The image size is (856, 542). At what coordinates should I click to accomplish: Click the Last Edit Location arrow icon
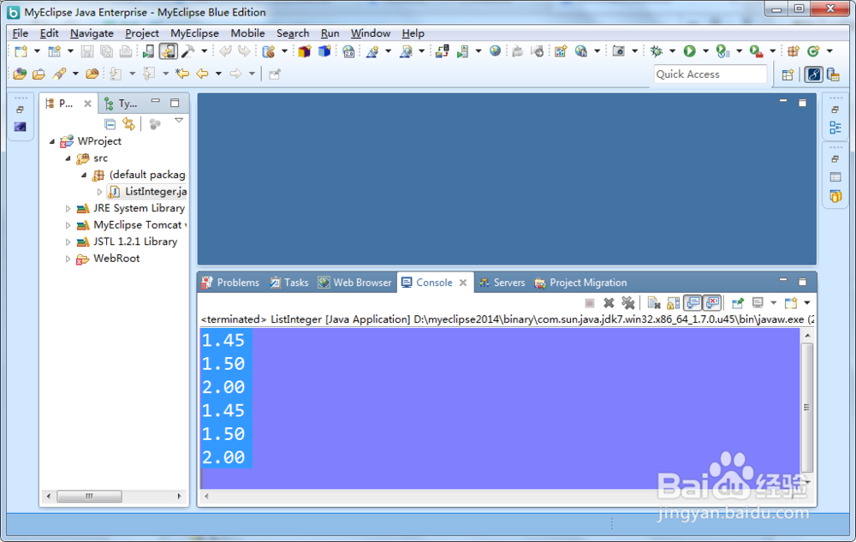[181, 74]
